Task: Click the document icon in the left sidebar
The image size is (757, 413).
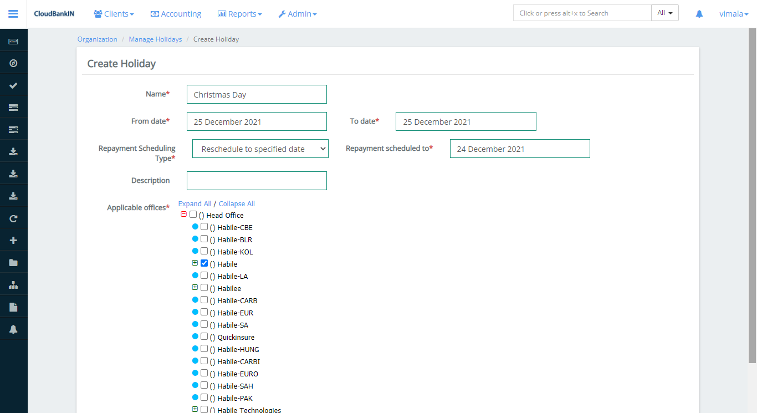Action: (x=13, y=306)
